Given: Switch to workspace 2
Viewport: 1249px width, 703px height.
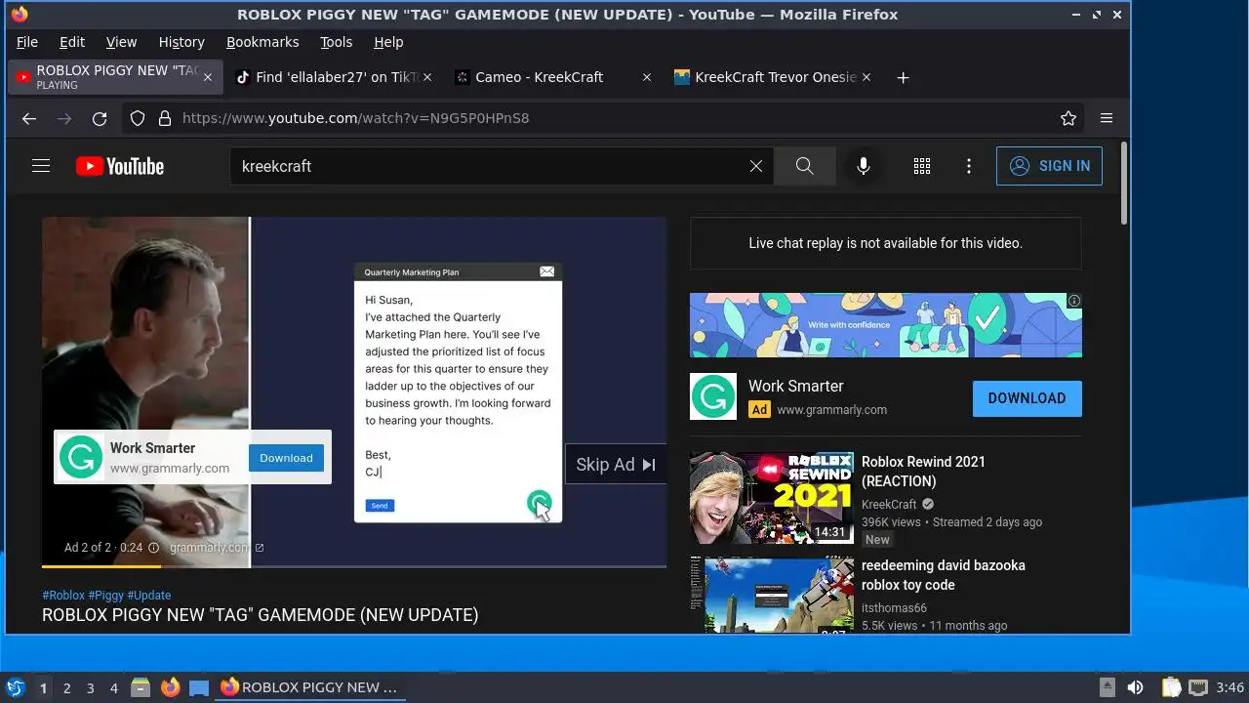Looking at the screenshot, I should click(66, 688).
